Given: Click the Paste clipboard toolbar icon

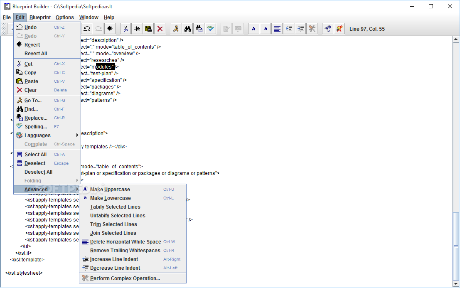Looking at the screenshot, I should coord(148,29).
